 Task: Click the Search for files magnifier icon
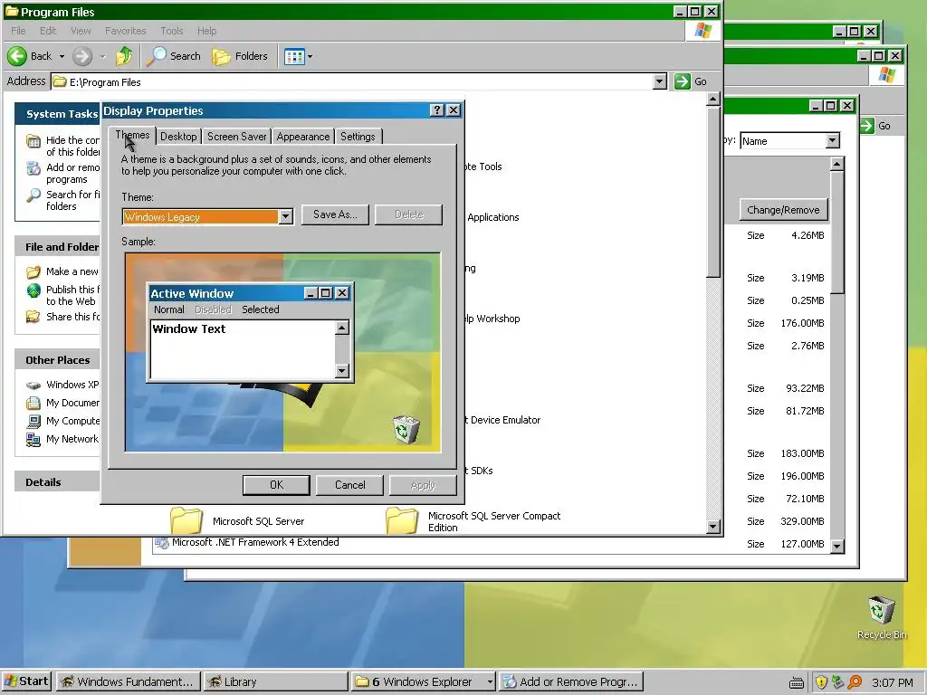pyautogui.click(x=33, y=195)
